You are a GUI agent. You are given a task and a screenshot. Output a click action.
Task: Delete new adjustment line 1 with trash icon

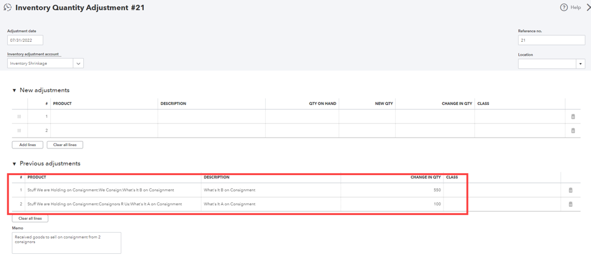point(573,117)
